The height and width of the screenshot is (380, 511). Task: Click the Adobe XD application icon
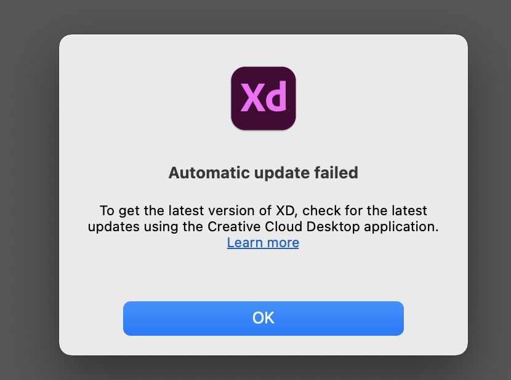coord(263,98)
